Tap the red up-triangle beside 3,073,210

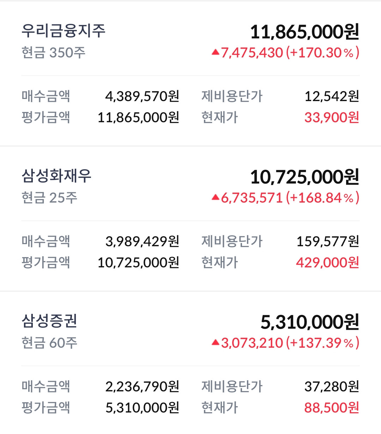216,343
